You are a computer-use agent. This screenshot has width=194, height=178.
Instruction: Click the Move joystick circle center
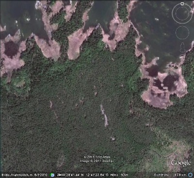[182, 32]
